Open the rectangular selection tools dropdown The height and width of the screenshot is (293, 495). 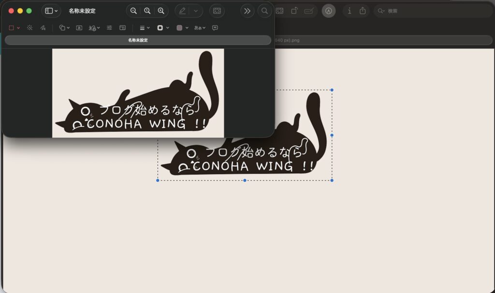coord(14,28)
